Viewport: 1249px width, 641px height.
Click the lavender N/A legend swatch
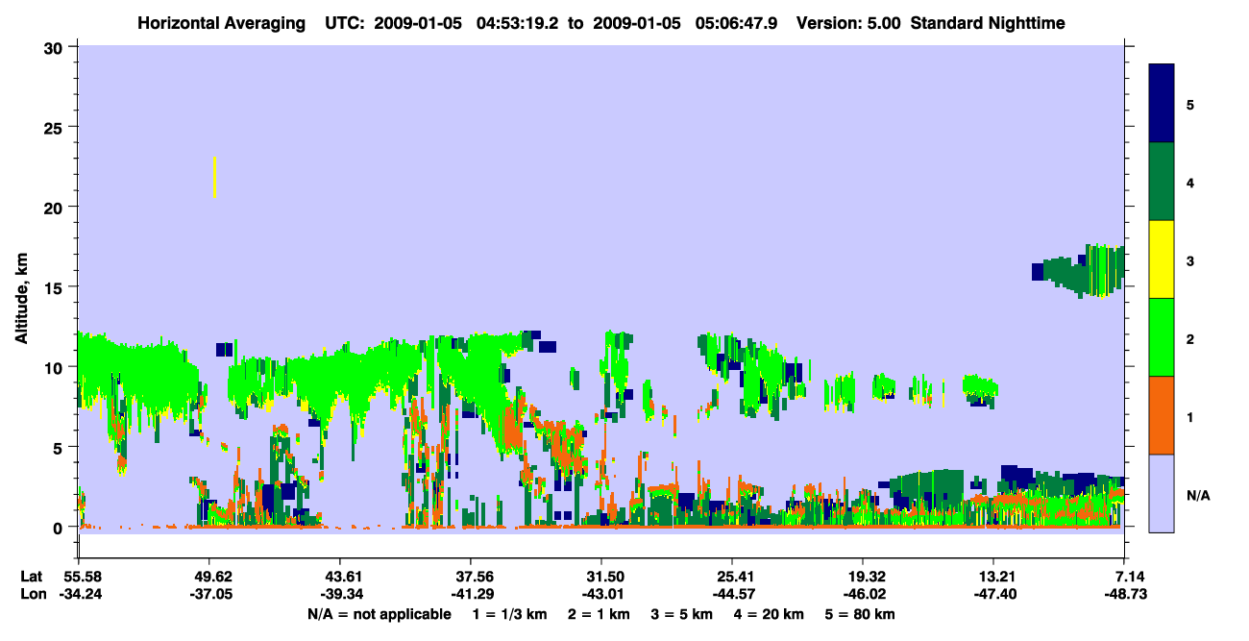[1162, 493]
